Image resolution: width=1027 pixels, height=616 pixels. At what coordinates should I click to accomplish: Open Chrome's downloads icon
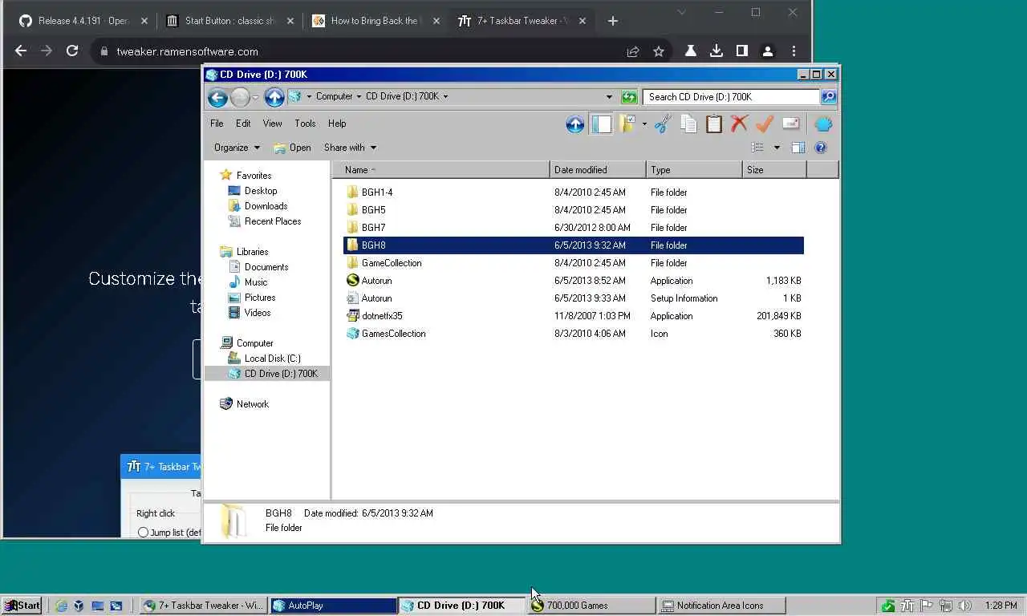pos(716,51)
